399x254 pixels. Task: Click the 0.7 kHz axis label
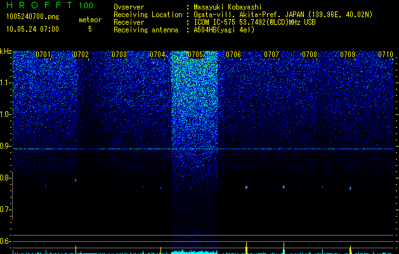[x=6, y=210]
